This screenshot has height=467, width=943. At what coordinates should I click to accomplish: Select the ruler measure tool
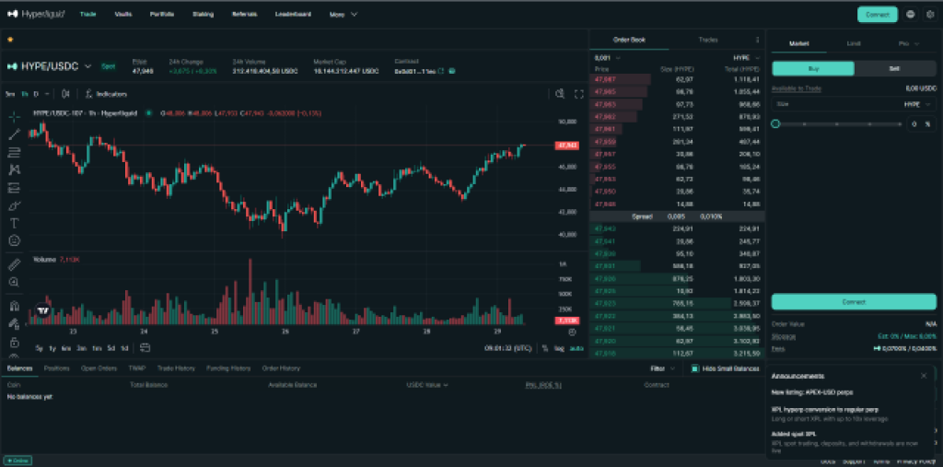15,263
